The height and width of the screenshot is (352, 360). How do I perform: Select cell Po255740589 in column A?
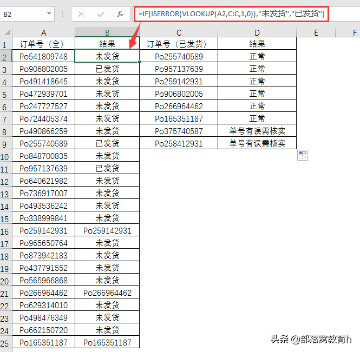43,143
